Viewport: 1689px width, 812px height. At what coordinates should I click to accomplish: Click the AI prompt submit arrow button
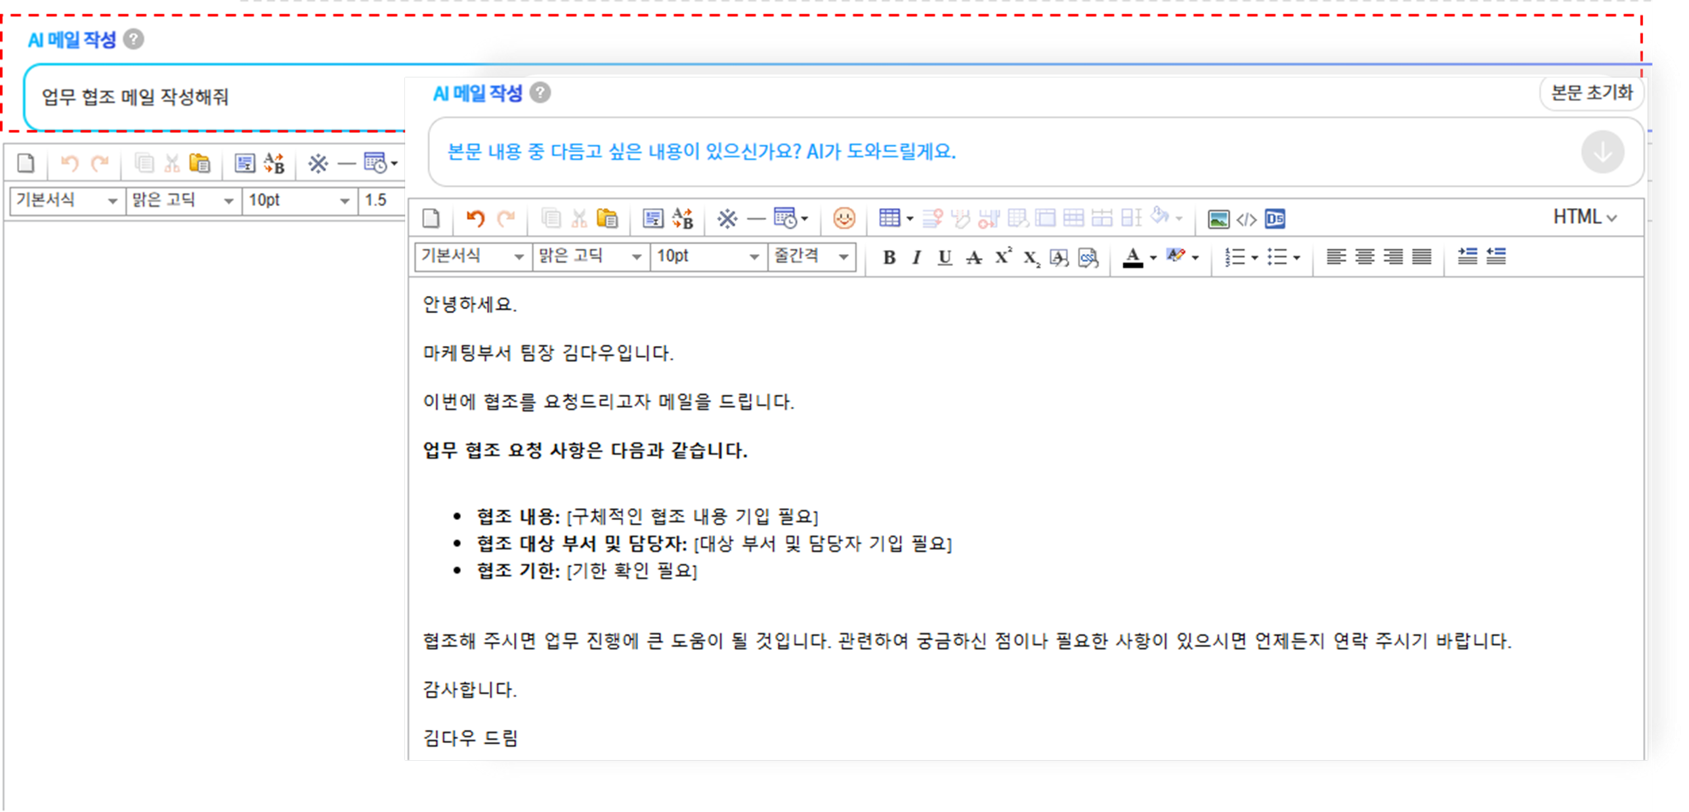click(1602, 152)
